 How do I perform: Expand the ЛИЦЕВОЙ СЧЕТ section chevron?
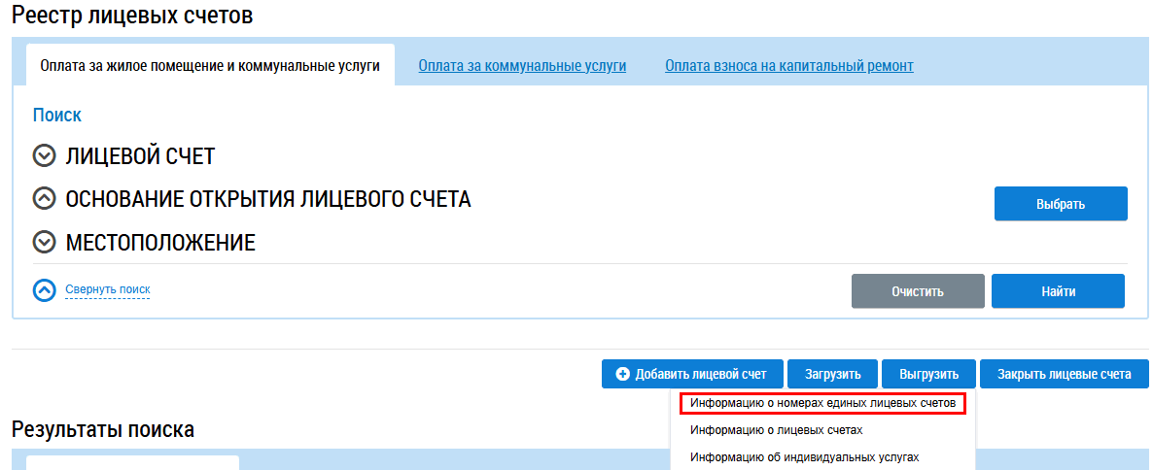click(x=45, y=155)
